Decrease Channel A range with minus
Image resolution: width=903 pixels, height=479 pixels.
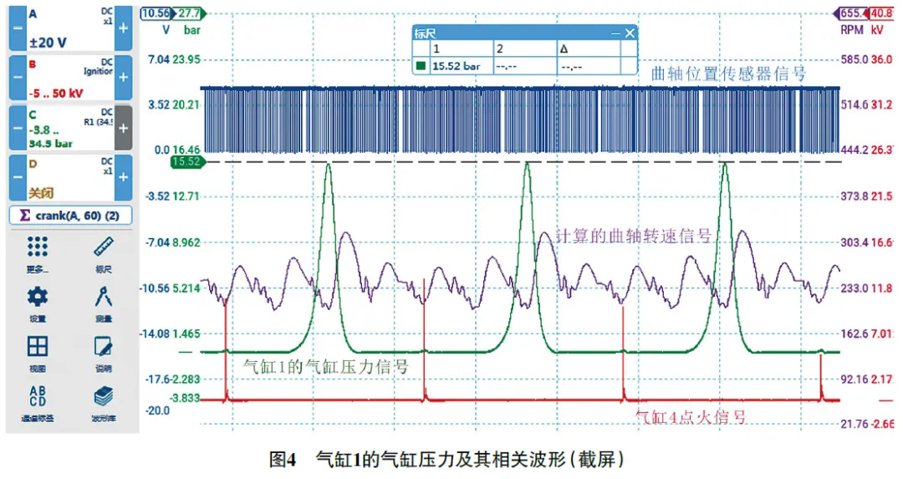click(18, 28)
